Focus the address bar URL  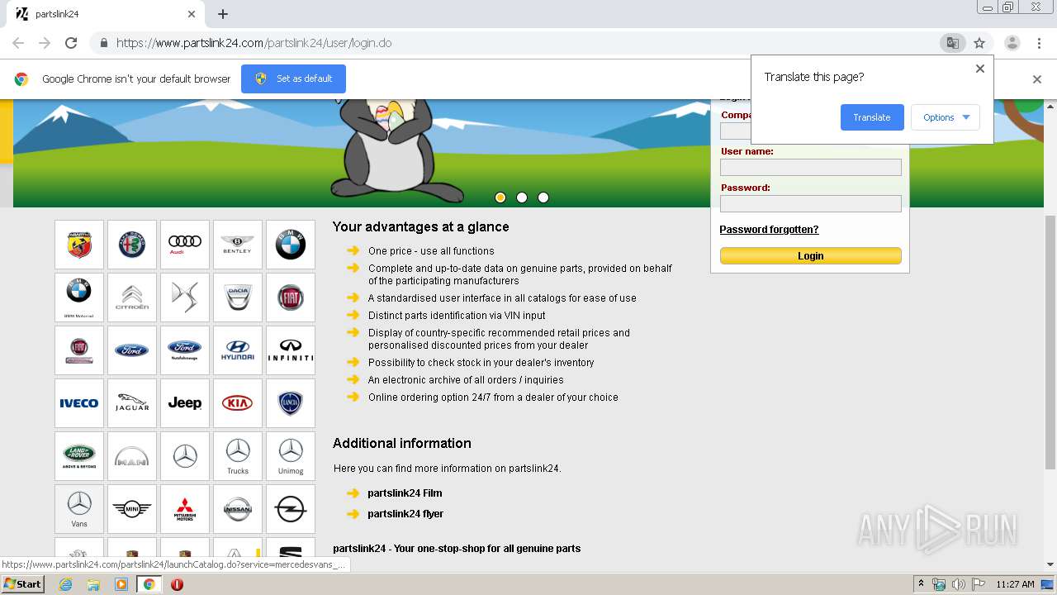click(x=254, y=43)
